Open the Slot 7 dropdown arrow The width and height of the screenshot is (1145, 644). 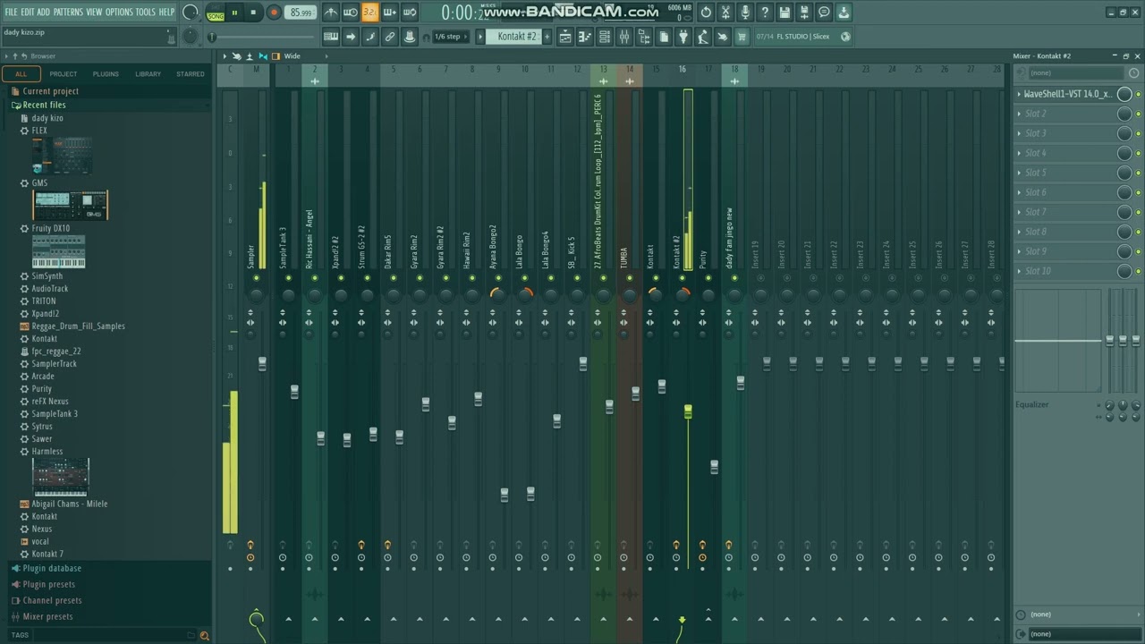coord(1019,212)
